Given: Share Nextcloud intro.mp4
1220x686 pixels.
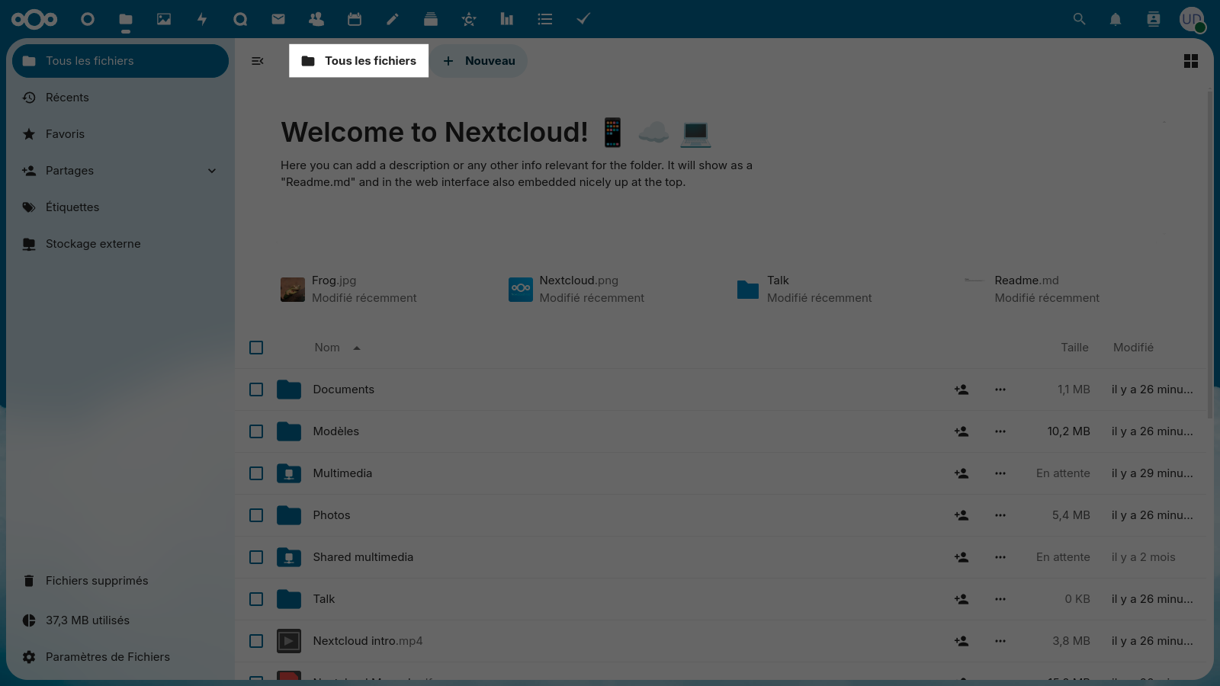Looking at the screenshot, I should tap(962, 641).
